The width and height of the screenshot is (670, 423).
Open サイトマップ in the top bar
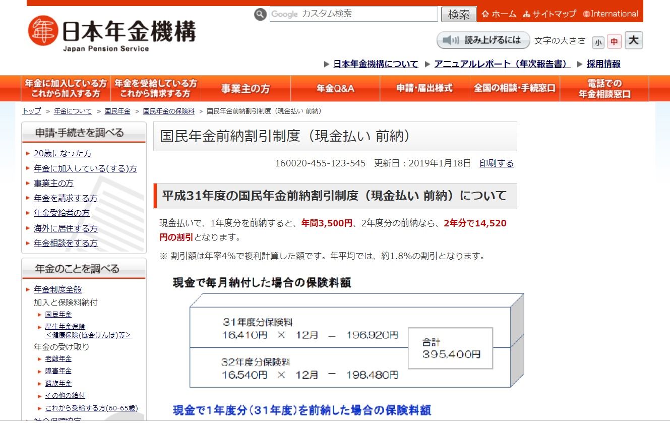coord(550,14)
